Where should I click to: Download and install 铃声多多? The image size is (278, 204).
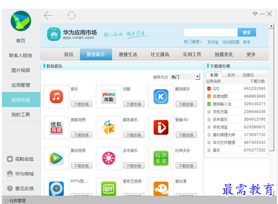(186, 166)
